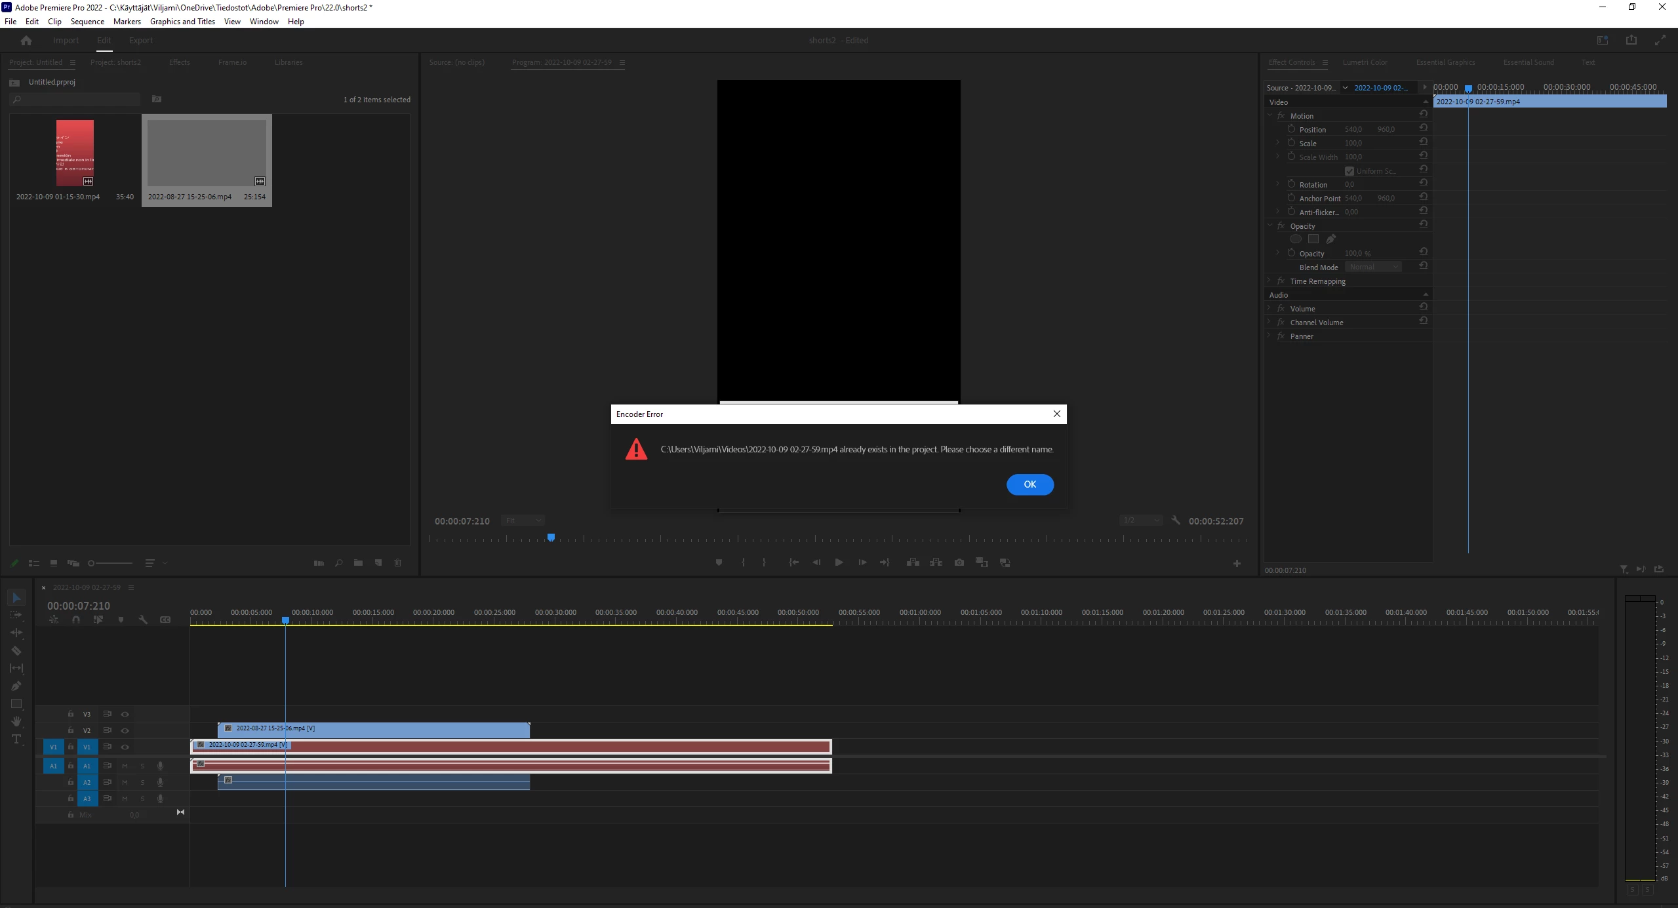Open the Blend Mode dropdown

(1373, 267)
